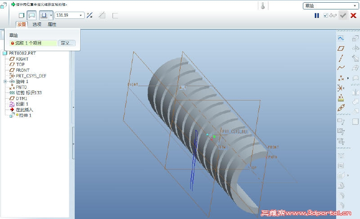Click the 定义... button
Screen dimensions: 360x219
click(67, 43)
